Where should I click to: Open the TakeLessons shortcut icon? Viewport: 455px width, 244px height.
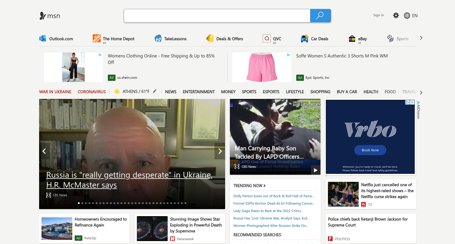pos(158,38)
